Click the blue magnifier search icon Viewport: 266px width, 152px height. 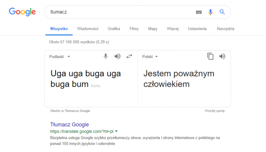tap(222, 12)
